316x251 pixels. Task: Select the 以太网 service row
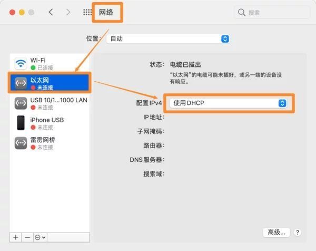50,83
